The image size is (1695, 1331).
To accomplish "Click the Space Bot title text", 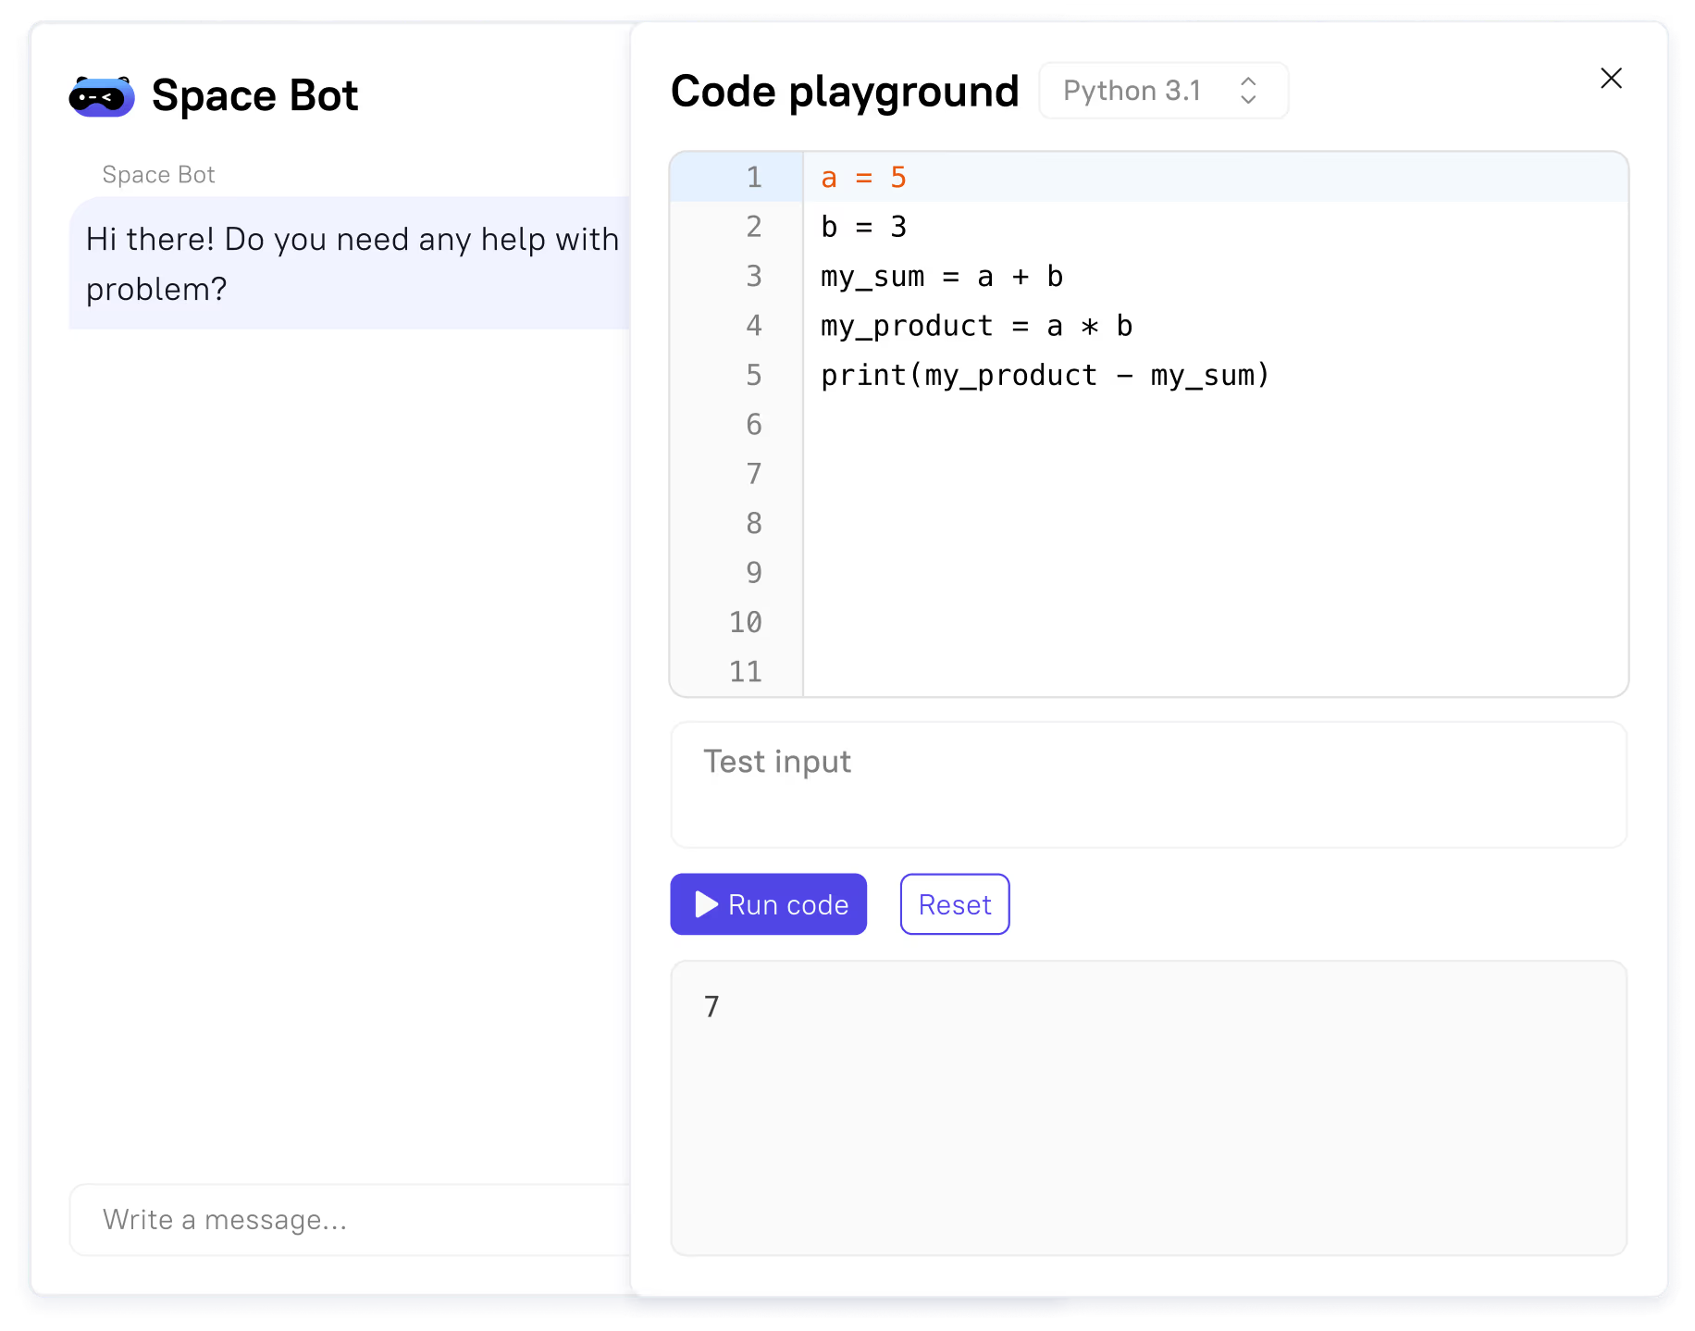I will pyautogui.click(x=254, y=95).
